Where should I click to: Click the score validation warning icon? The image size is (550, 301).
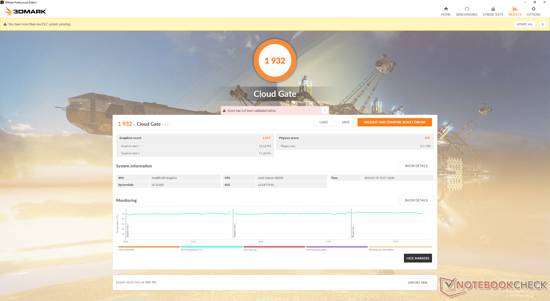coord(224,111)
